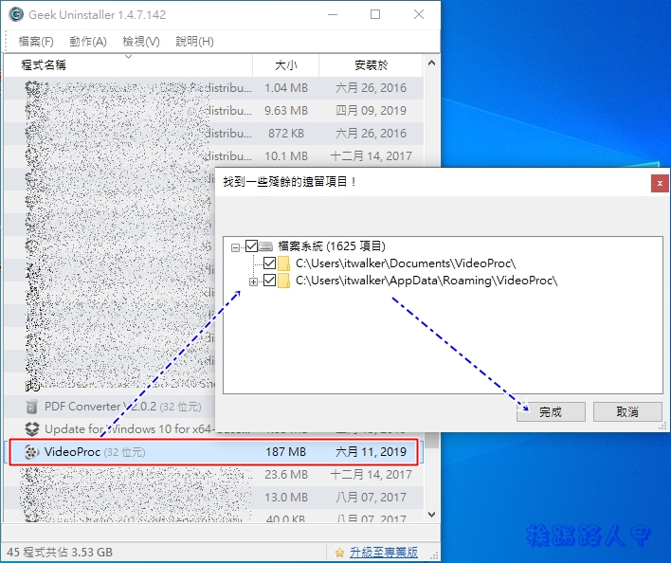Select the 1.04 MB size cell

click(x=286, y=88)
